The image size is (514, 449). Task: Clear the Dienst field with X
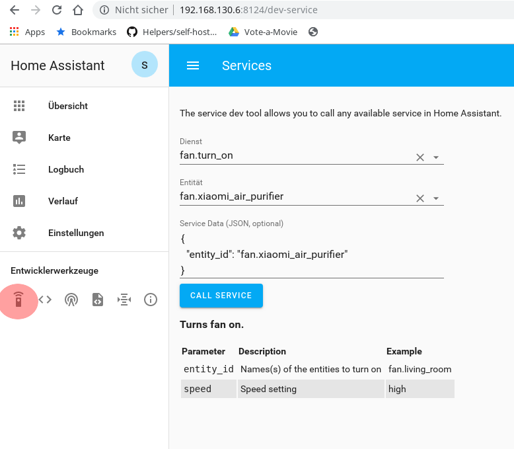420,157
